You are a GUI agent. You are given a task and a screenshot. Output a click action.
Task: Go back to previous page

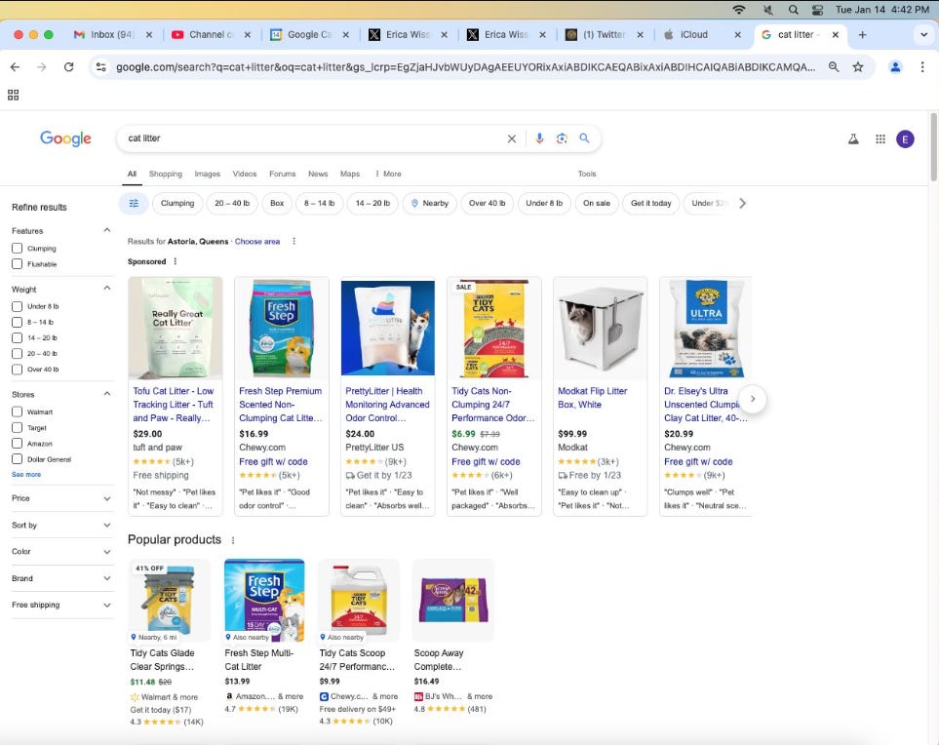[x=15, y=67]
